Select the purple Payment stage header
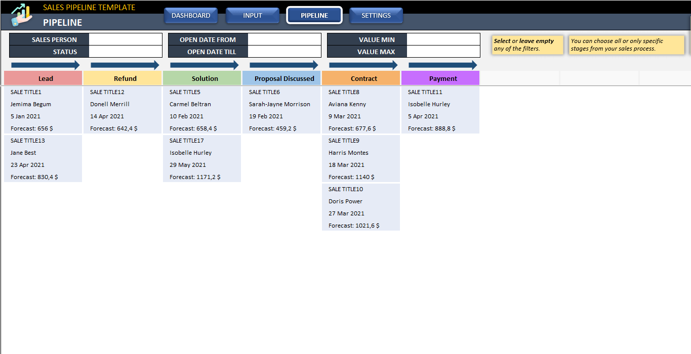This screenshot has height=354, width=691. coord(440,78)
